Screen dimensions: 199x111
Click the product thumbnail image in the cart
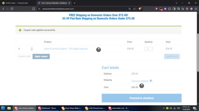[x=32, y=49]
